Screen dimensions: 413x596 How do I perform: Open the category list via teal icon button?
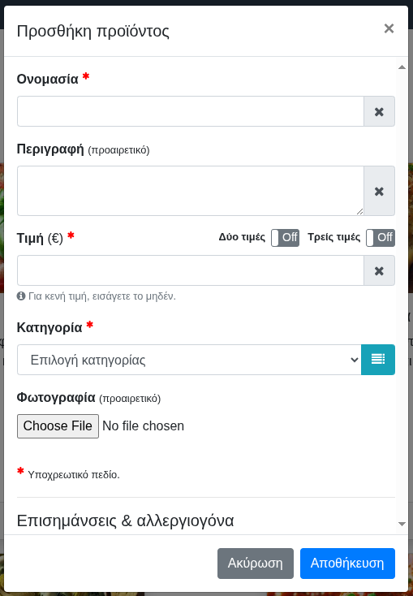click(x=378, y=360)
